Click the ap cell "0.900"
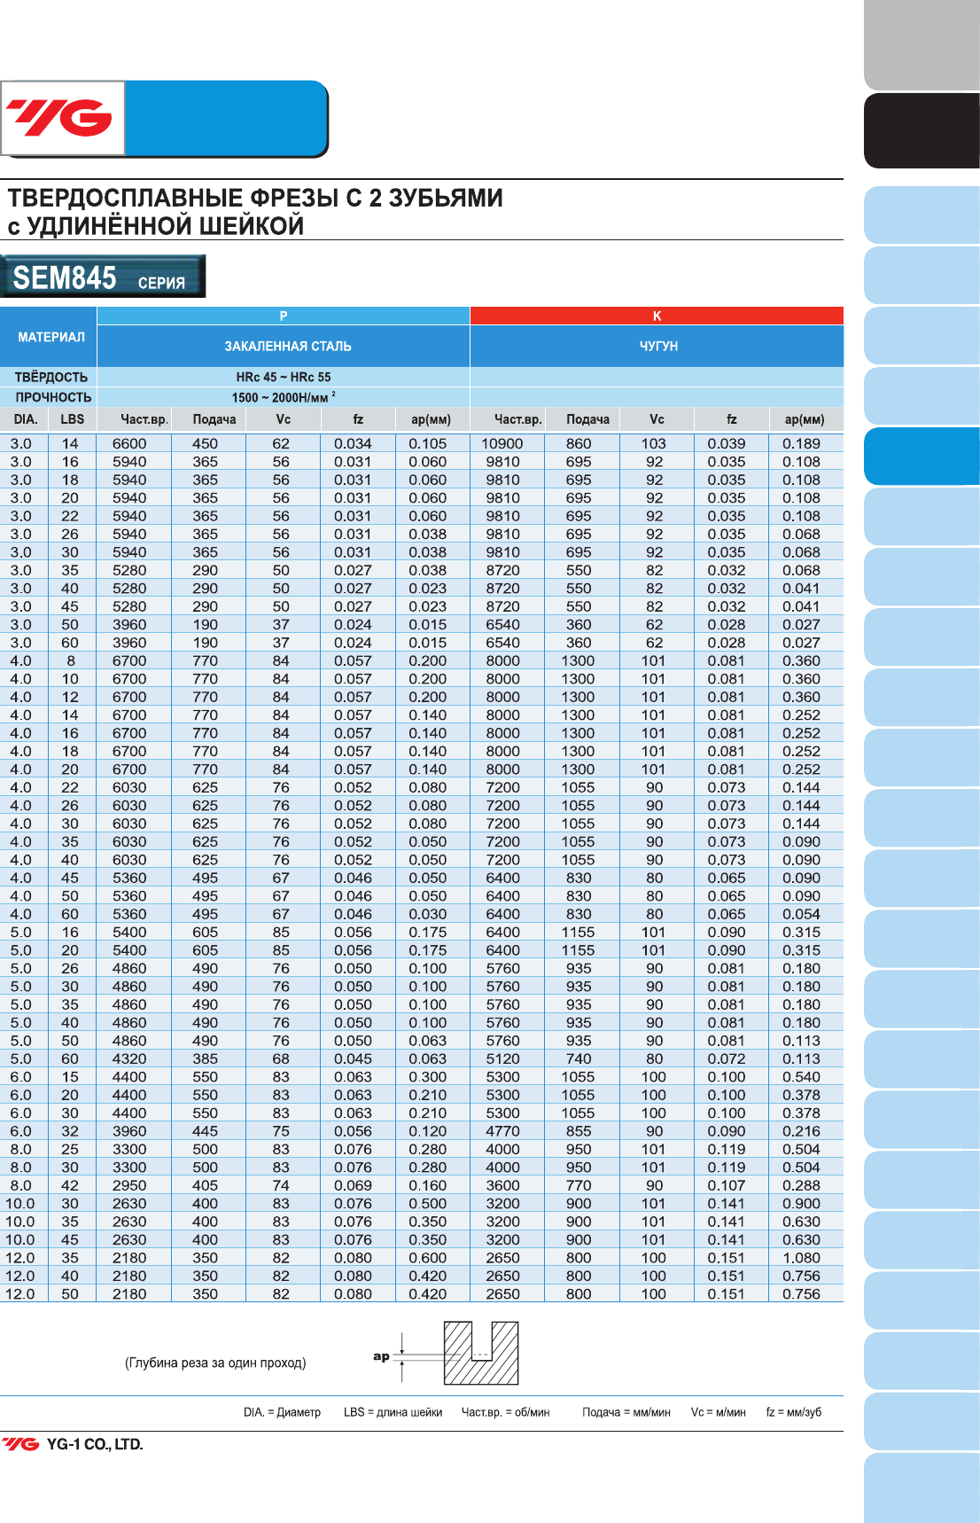The width and height of the screenshot is (980, 1523). [802, 1204]
